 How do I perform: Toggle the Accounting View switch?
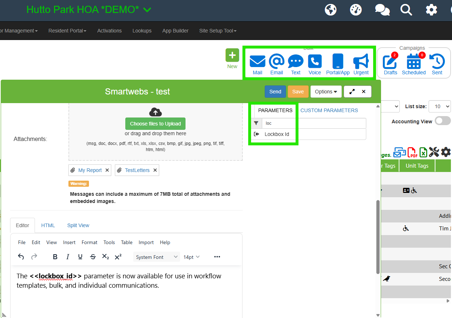[x=443, y=121]
